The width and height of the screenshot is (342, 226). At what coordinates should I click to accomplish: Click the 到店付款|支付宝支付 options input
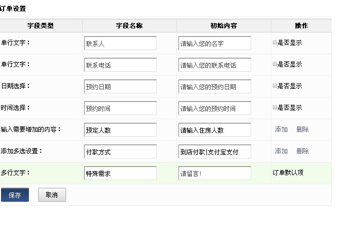pyautogui.click(x=215, y=152)
